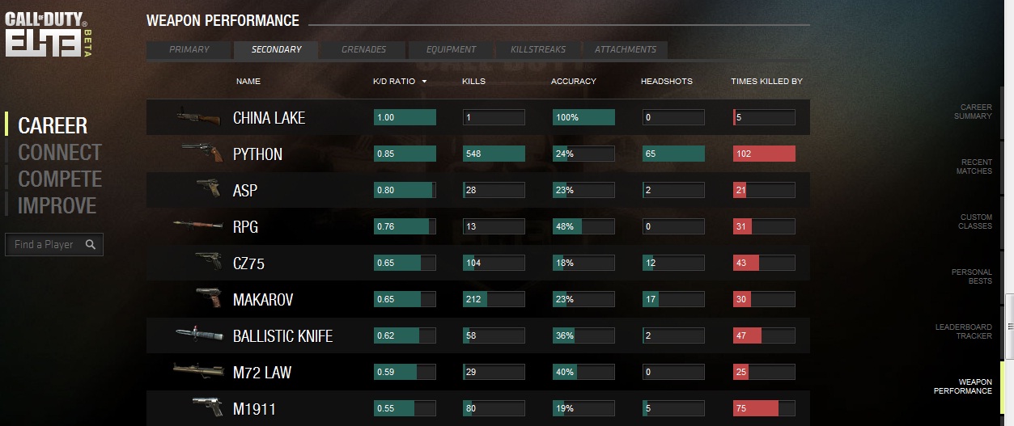The image size is (1014, 426).
Task: Go to Recent Matches
Action: point(974,167)
